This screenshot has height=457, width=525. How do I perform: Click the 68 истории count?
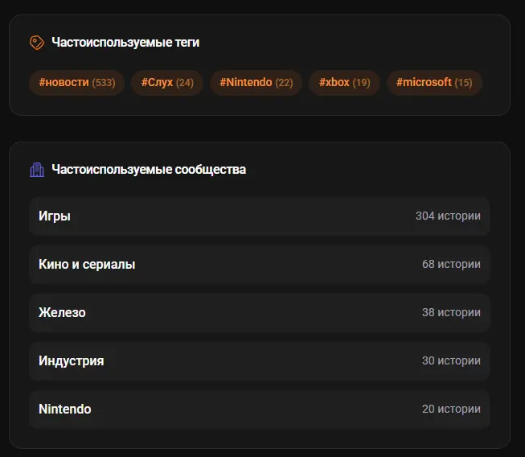click(x=451, y=265)
